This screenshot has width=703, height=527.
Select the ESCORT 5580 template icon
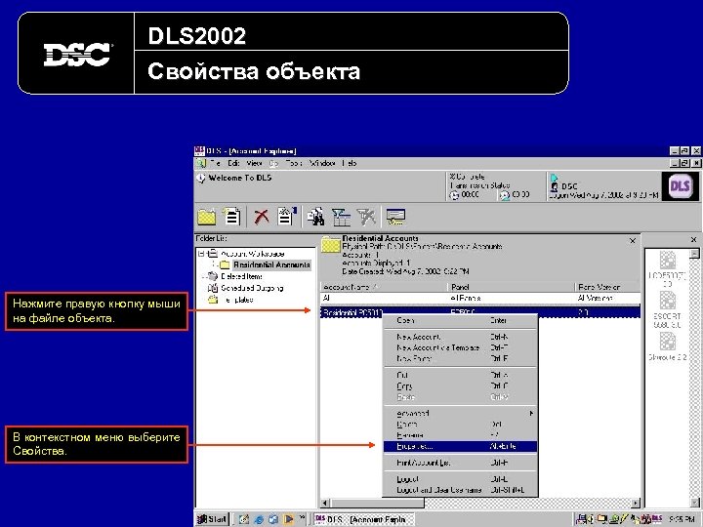tap(668, 310)
